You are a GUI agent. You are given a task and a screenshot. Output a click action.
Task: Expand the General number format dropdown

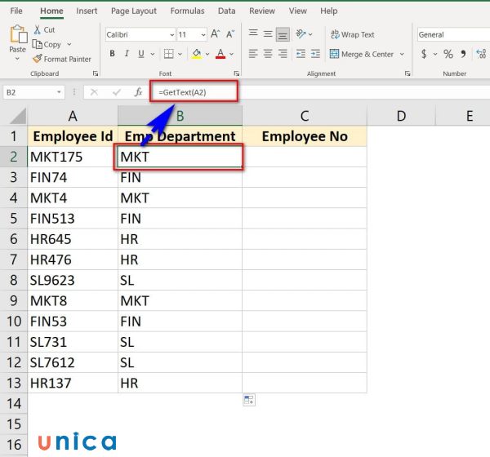click(453, 35)
